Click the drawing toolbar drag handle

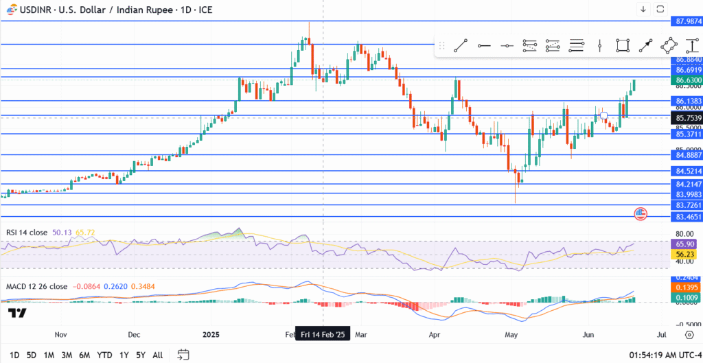(x=441, y=45)
